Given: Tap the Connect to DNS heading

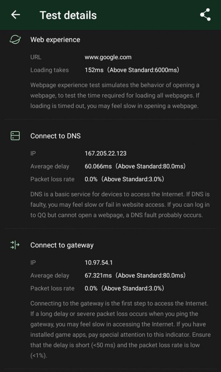Looking at the screenshot, I should (x=55, y=136).
